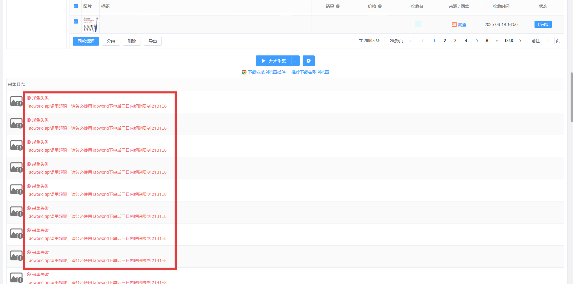The height and width of the screenshot is (284, 573).
Task: Toggle the select-all checkbox in table header
Action: point(76,6)
